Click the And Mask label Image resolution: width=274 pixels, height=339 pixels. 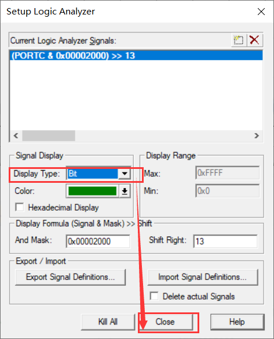pos(34,240)
